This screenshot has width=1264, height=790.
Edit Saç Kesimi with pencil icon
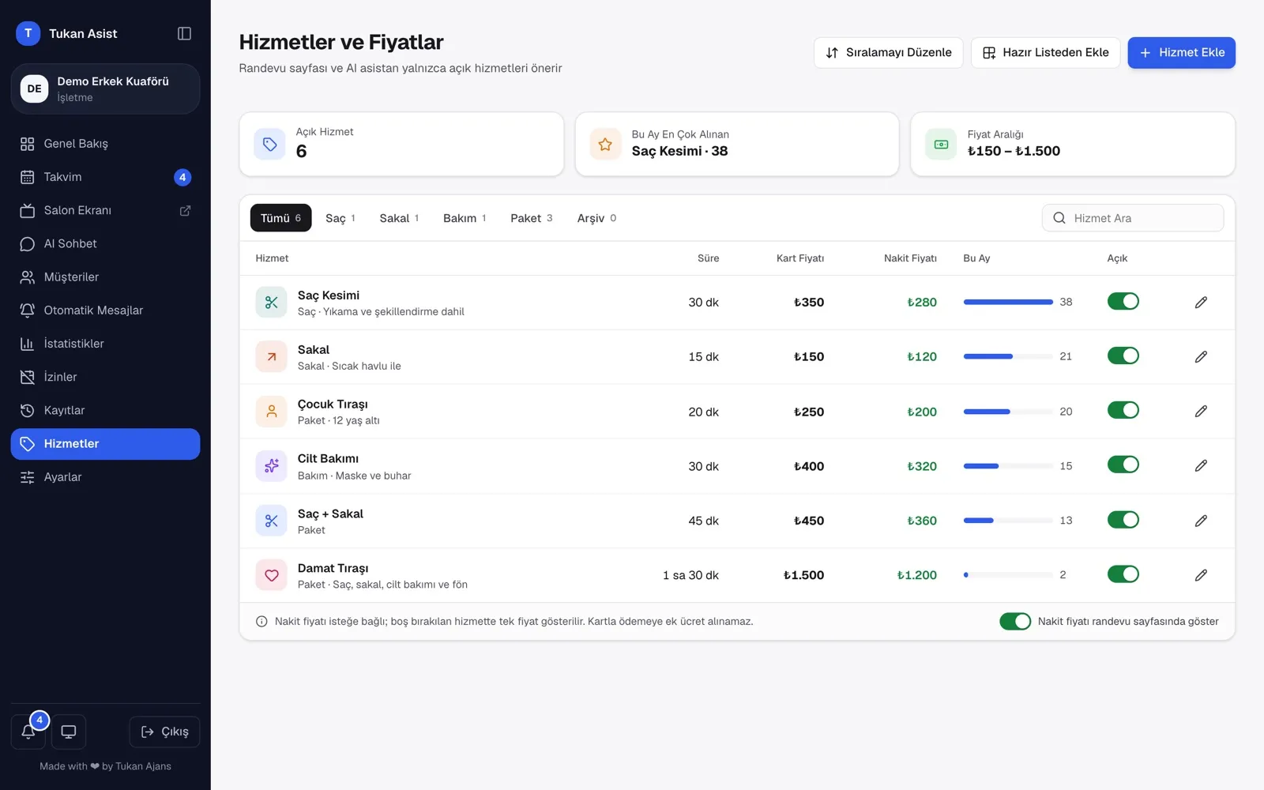point(1201,302)
